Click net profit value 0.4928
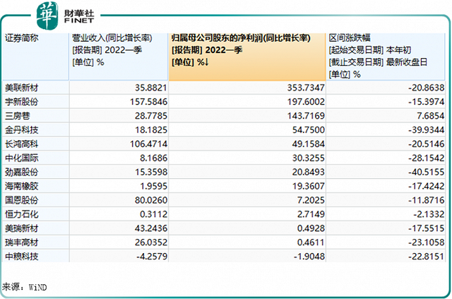Image resolution: width=452 pixels, height=299 pixels. click(311, 228)
